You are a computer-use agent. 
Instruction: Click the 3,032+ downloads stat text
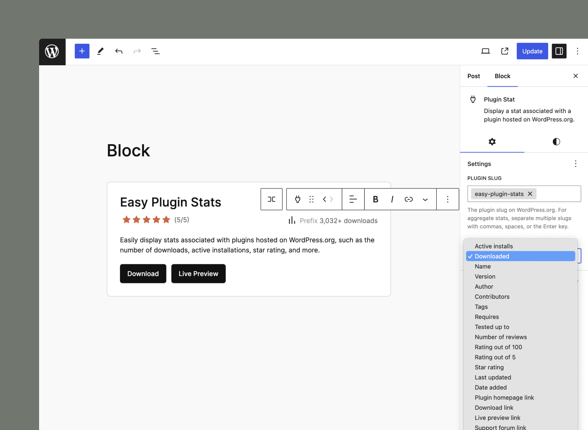(x=349, y=221)
